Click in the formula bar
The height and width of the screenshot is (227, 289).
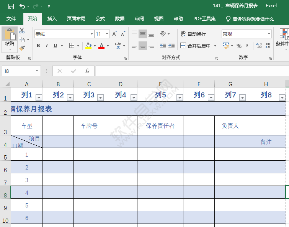[192, 71]
